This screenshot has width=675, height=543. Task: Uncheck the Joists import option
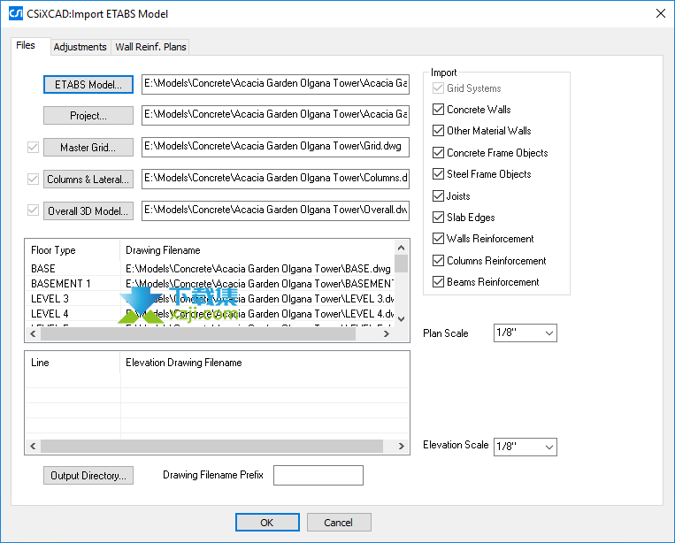coord(438,195)
